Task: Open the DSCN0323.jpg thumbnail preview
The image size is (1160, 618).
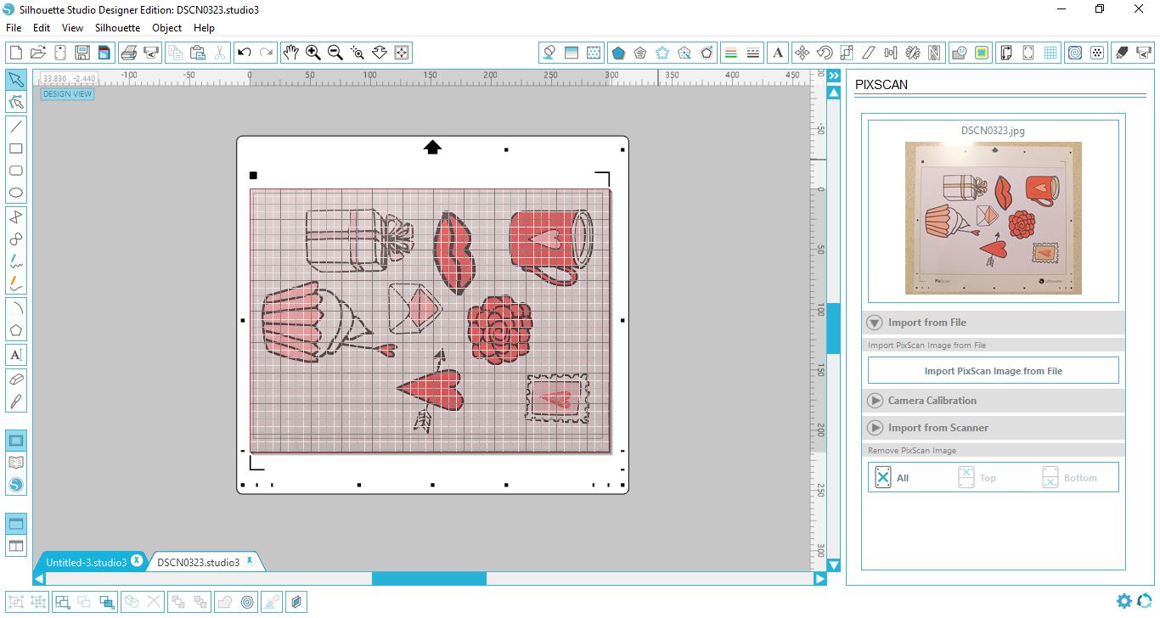Action: coord(993,217)
